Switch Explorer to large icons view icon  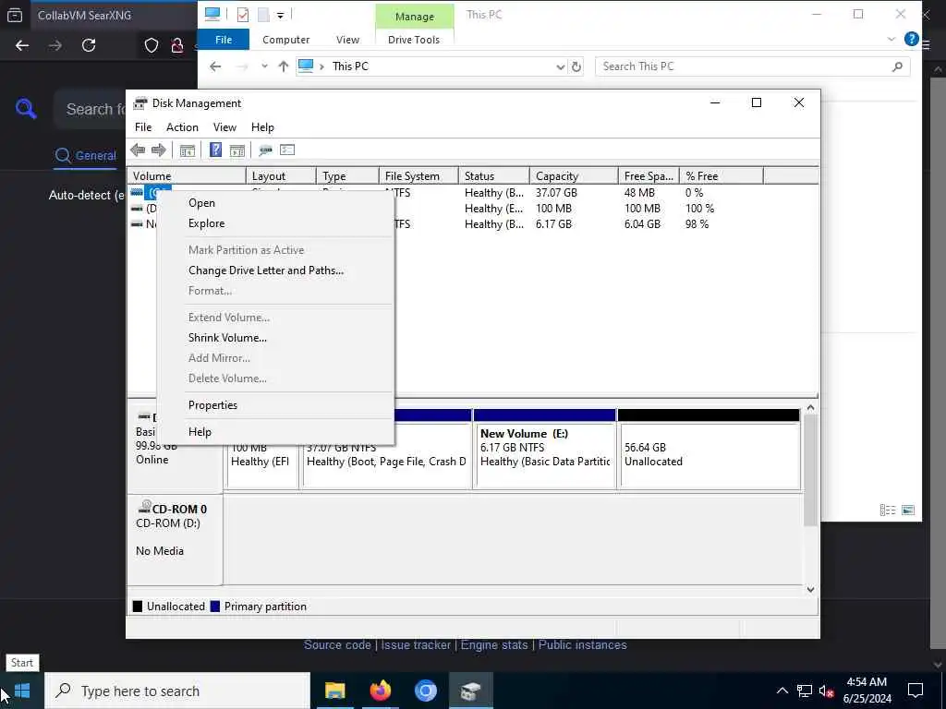(908, 510)
